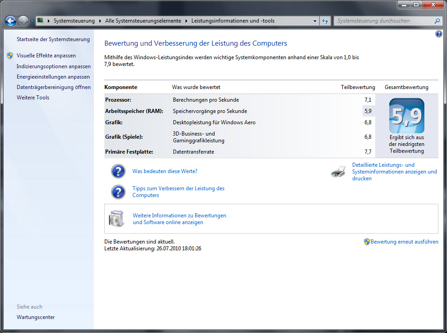Click the refresh button beside the address bar
The width and height of the screenshot is (447, 333).
point(325,21)
